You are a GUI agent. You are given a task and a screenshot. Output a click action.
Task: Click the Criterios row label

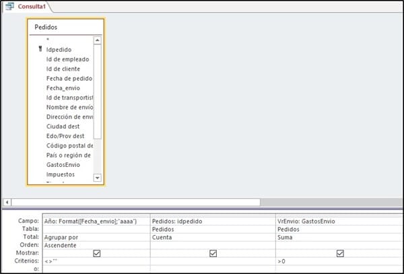(27, 261)
